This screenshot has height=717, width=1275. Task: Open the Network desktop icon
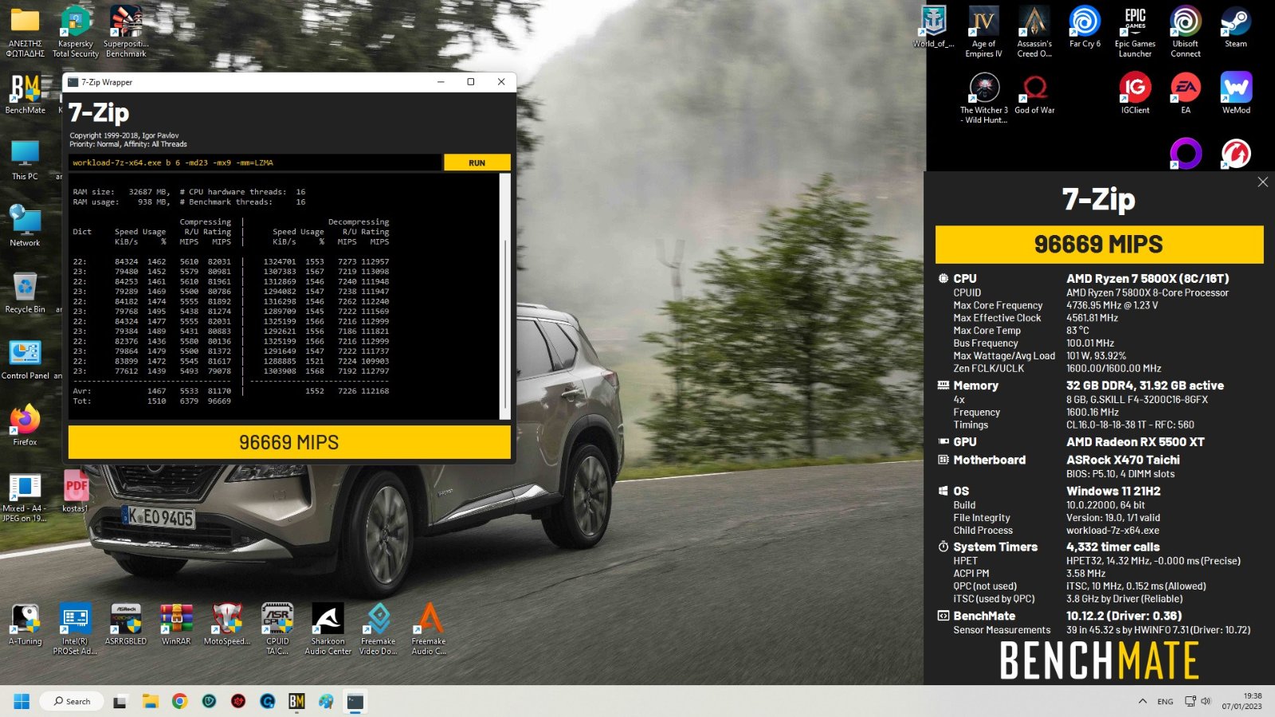pyautogui.click(x=25, y=226)
